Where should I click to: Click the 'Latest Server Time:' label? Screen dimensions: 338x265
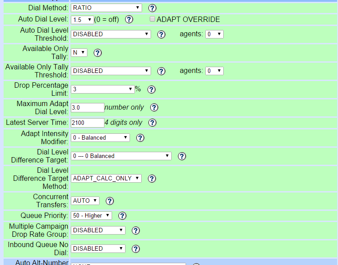(x=37, y=123)
